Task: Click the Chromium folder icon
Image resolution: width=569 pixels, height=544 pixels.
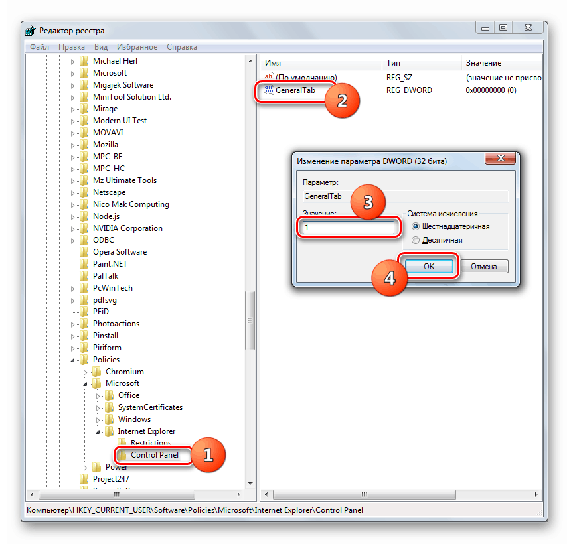Action: (x=97, y=372)
